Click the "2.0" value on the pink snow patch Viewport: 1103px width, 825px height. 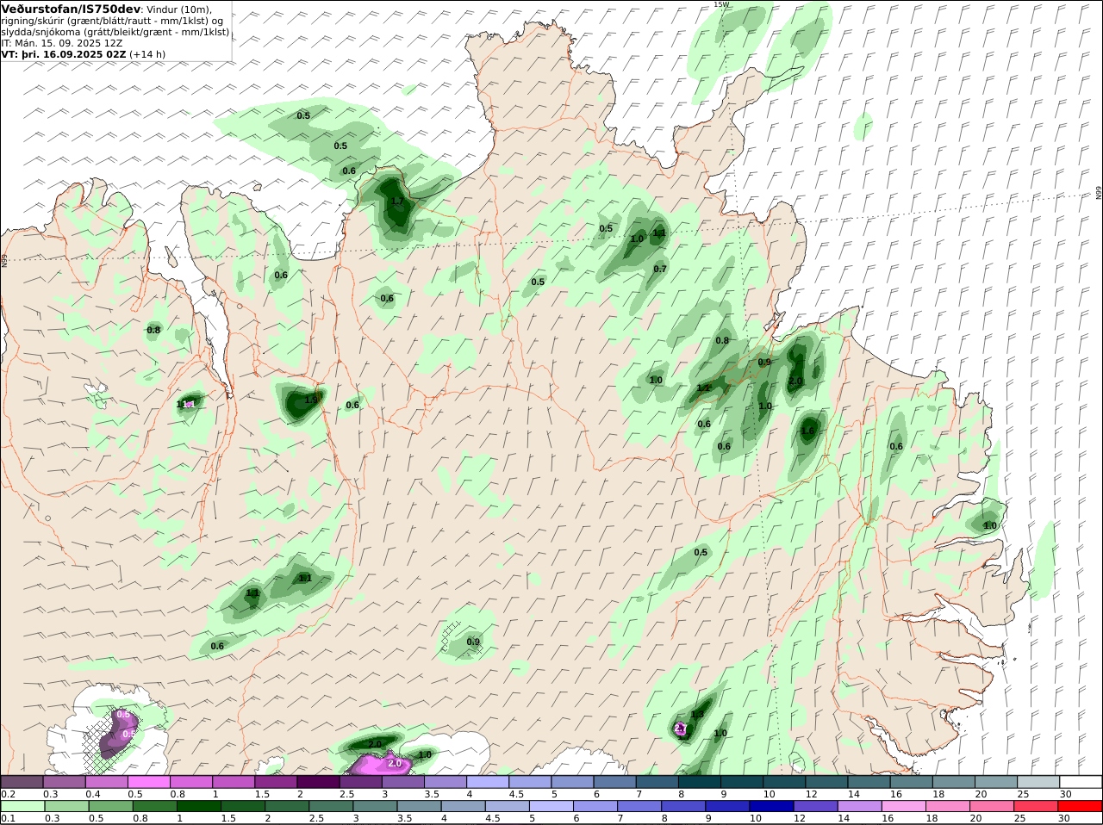tap(395, 764)
